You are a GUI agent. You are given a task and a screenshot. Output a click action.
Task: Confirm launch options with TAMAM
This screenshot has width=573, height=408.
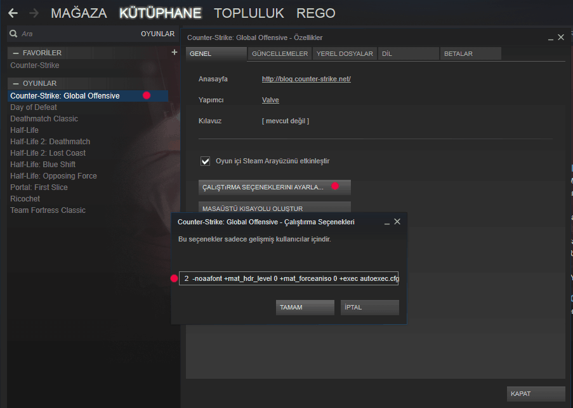click(x=305, y=308)
